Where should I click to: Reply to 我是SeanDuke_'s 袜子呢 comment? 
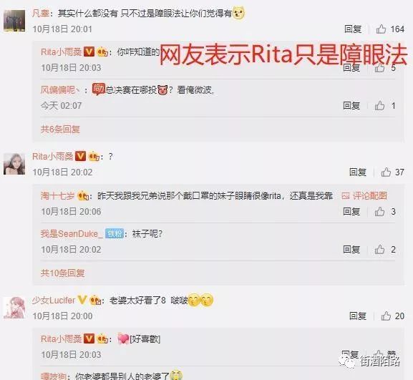point(351,249)
